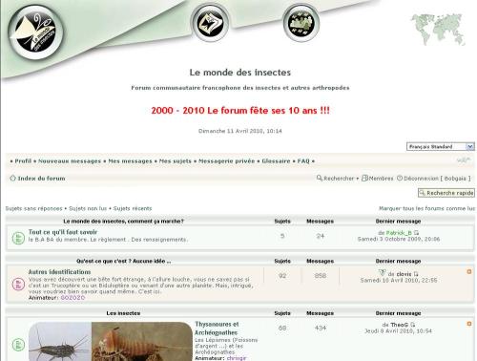This screenshot has width=477, height=361.
Task: Click the world map image
Action: click(438, 30)
